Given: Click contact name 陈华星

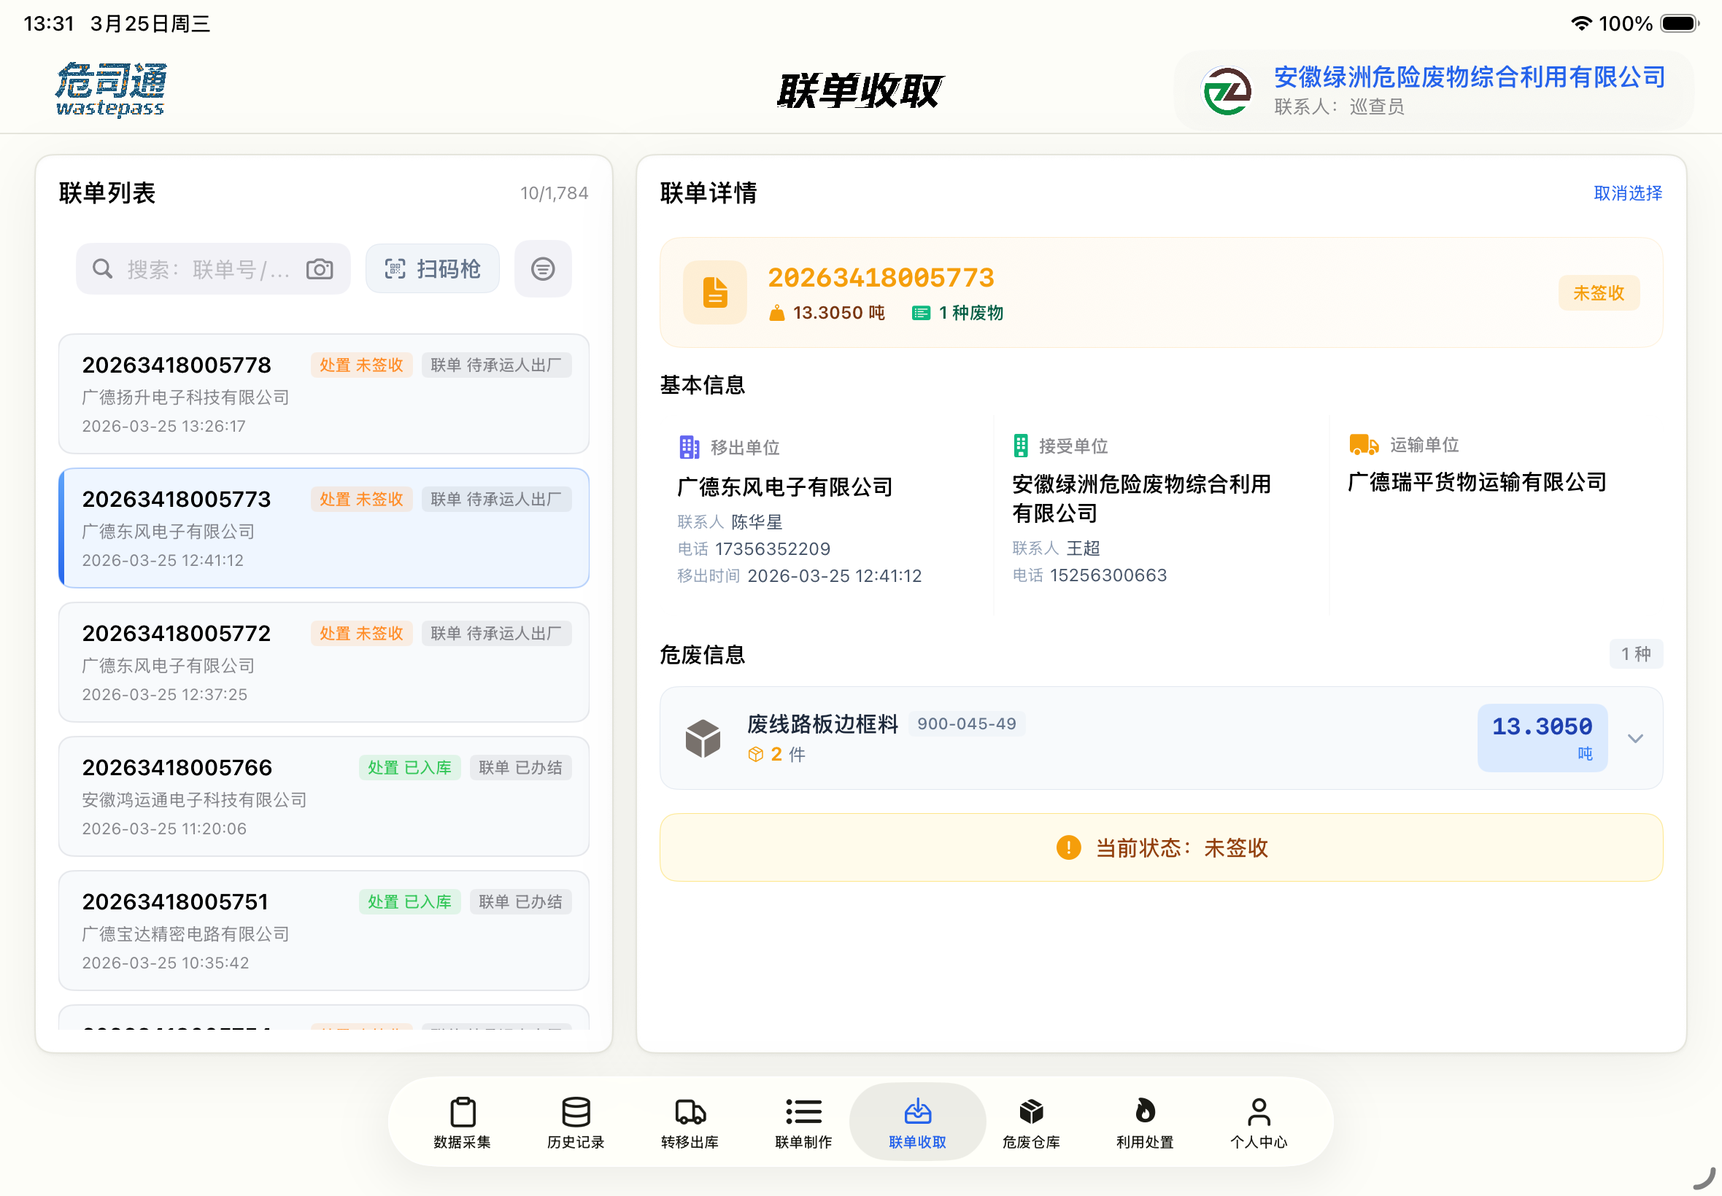Looking at the screenshot, I should click(x=757, y=522).
